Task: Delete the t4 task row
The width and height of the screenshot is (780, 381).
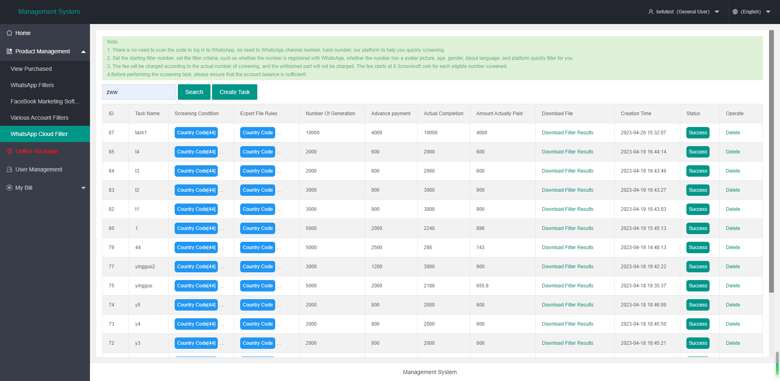Action: tap(733, 152)
